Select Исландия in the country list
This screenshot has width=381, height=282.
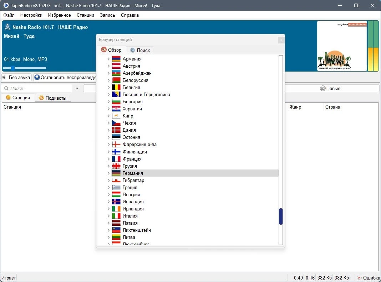[133, 202]
